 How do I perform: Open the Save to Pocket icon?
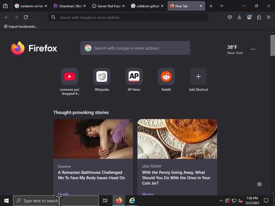[230, 17]
